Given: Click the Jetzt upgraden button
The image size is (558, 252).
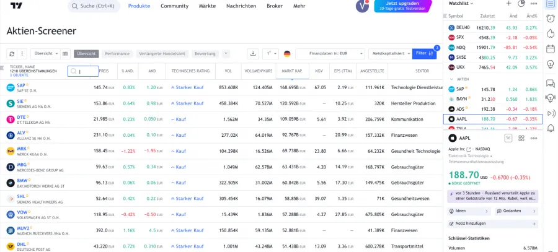Looking at the screenshot, I should (x=402, y=6).
